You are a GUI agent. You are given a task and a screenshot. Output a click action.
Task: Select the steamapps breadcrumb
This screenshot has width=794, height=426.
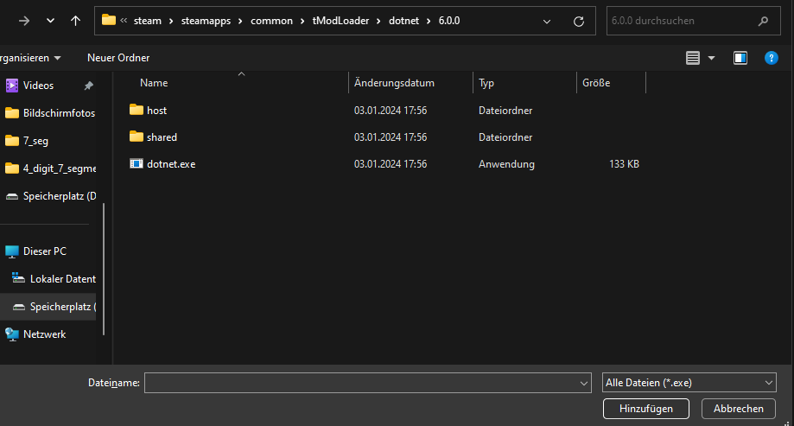coord(206,21)
